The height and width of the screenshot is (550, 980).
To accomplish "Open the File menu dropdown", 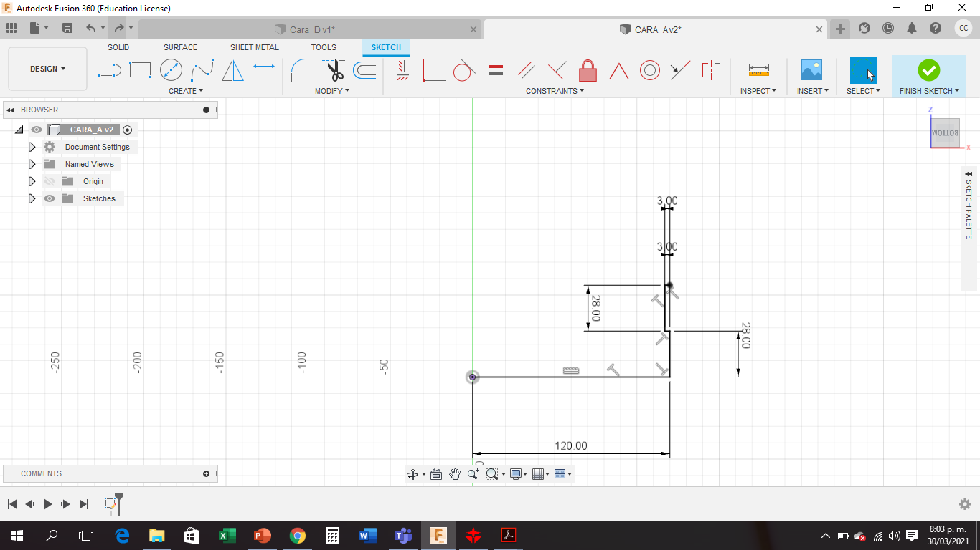I will [x=39, y=28].
